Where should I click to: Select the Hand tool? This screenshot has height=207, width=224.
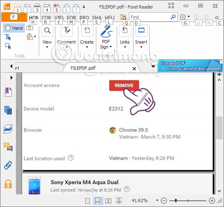(x=14, y=28)
